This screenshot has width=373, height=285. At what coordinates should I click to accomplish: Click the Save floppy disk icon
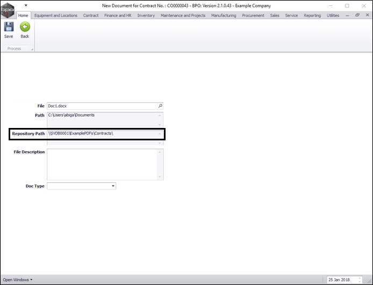click(9, 27)
